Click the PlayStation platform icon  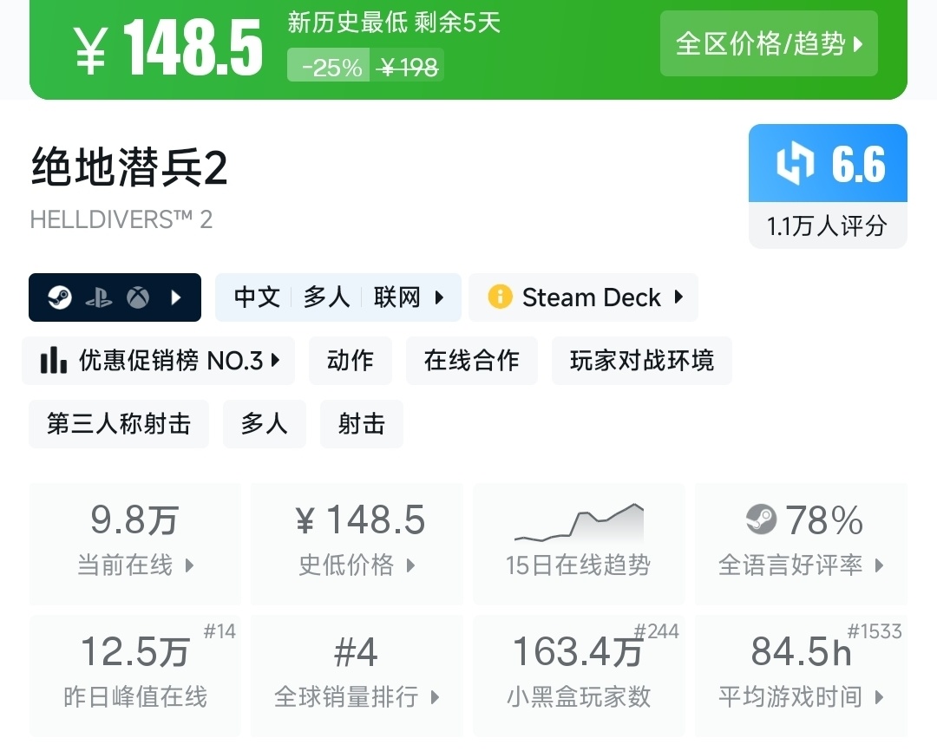[x=99, y=297]
